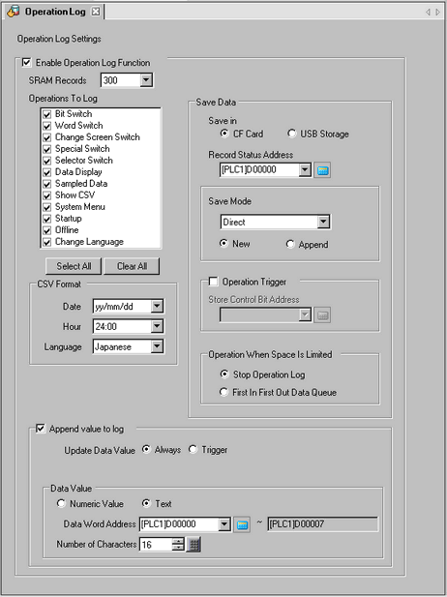Increase Number of Characters with spinner
The height and width of the screenshot is (597, 447).
pos(178,542)
